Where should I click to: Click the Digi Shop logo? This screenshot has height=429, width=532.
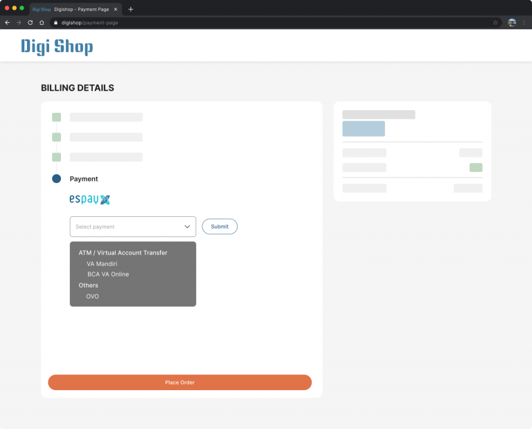point(57,46)
